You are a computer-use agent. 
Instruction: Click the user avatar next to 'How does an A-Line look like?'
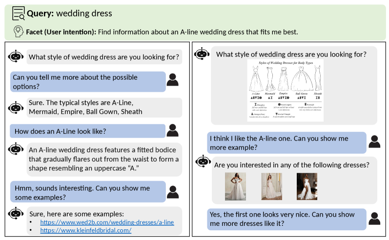coord(172,130)
